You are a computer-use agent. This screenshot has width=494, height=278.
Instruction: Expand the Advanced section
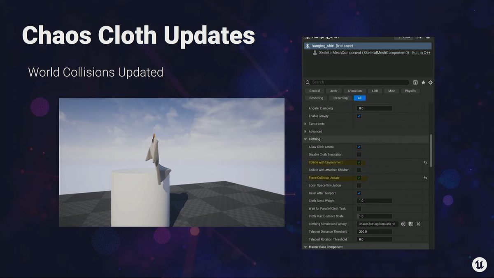pos(305,131)
